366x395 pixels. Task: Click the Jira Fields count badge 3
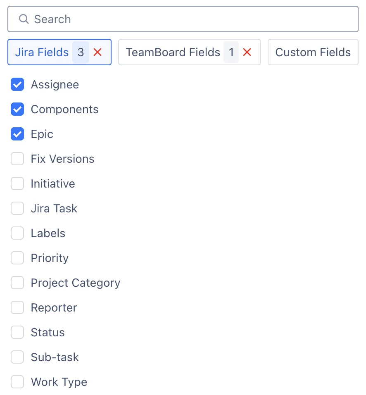click(x=81, y=52)
